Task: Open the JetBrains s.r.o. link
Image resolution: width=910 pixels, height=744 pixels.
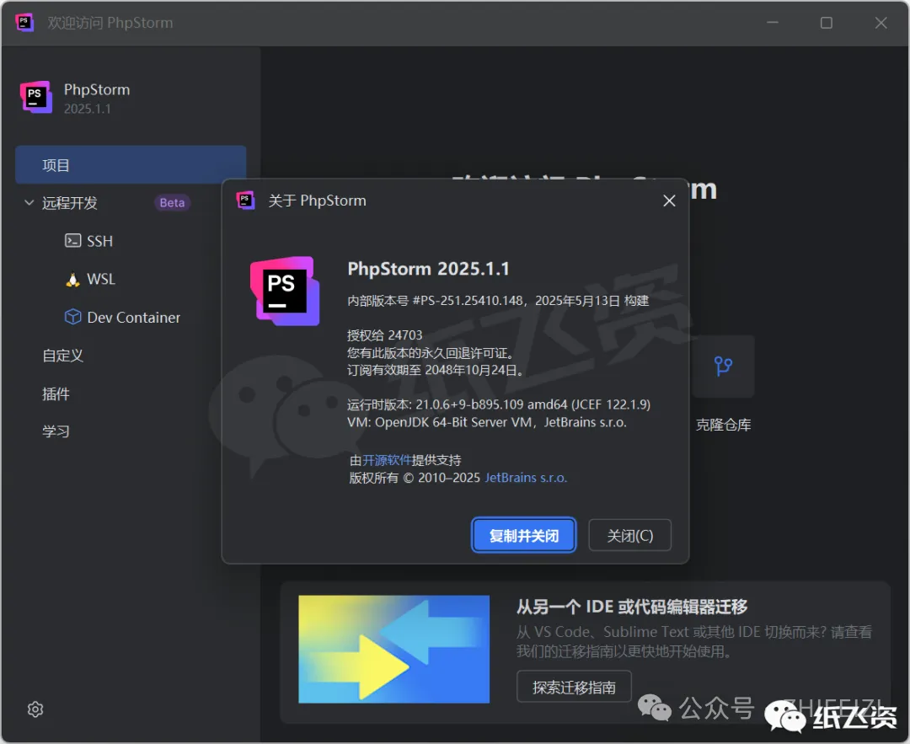Action: click(x=526, y=478)
